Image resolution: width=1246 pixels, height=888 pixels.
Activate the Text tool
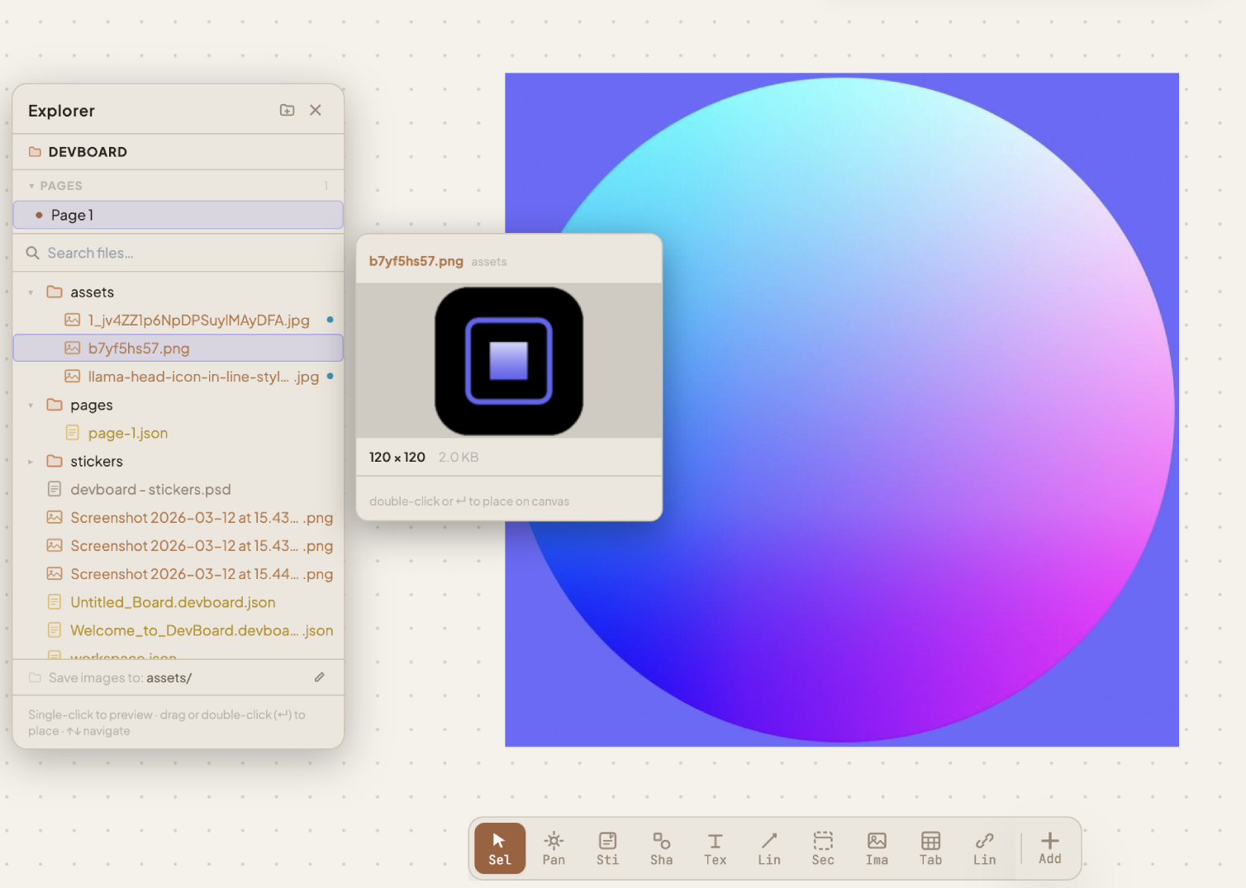pyautogui.click(x=714, y=848)
